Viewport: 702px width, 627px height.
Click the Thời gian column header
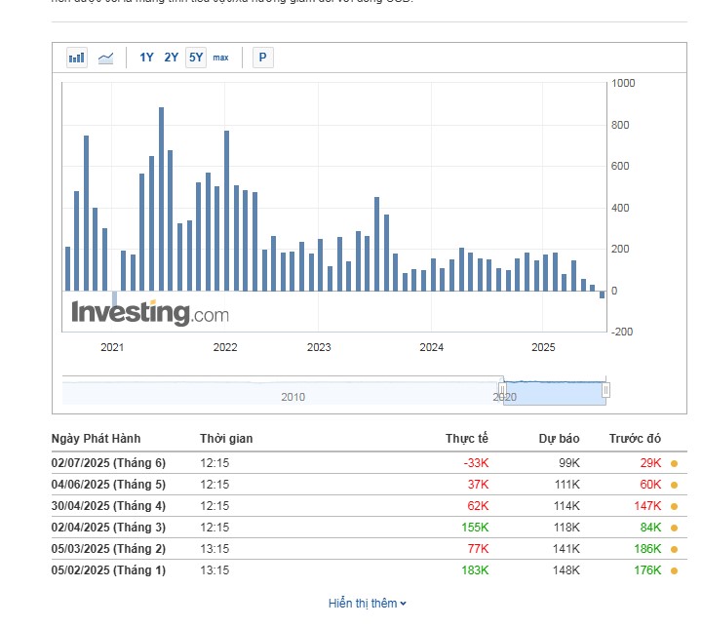coord(226,439)
